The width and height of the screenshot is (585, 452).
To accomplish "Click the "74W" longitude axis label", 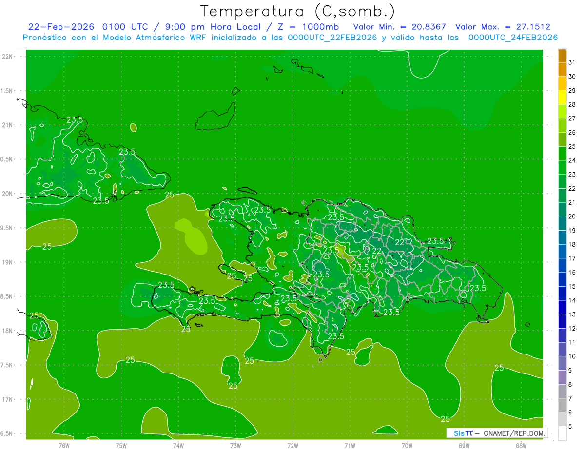I will [x=178, y=446].
